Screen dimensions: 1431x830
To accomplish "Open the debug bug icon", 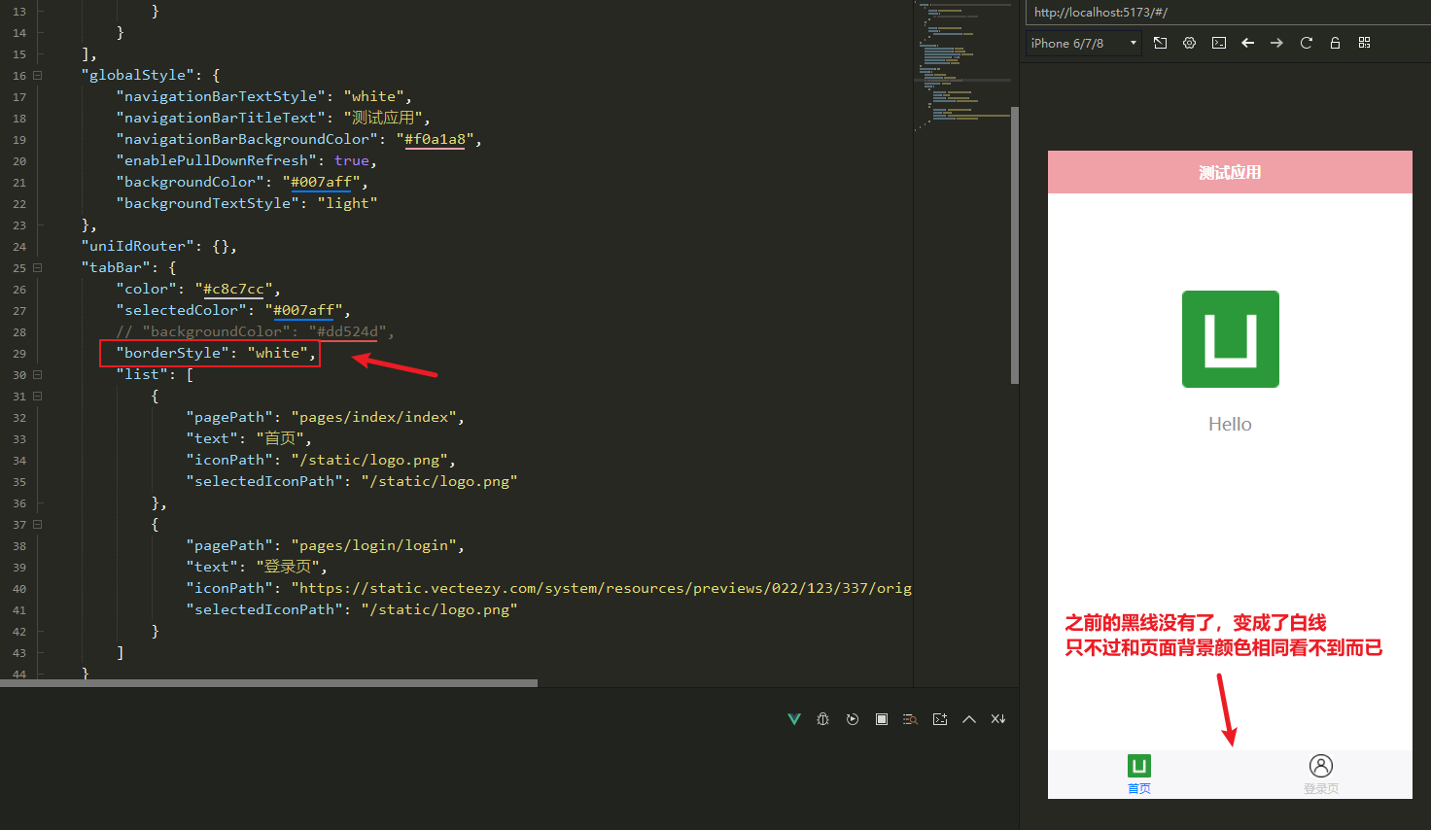I will (823, 719).
